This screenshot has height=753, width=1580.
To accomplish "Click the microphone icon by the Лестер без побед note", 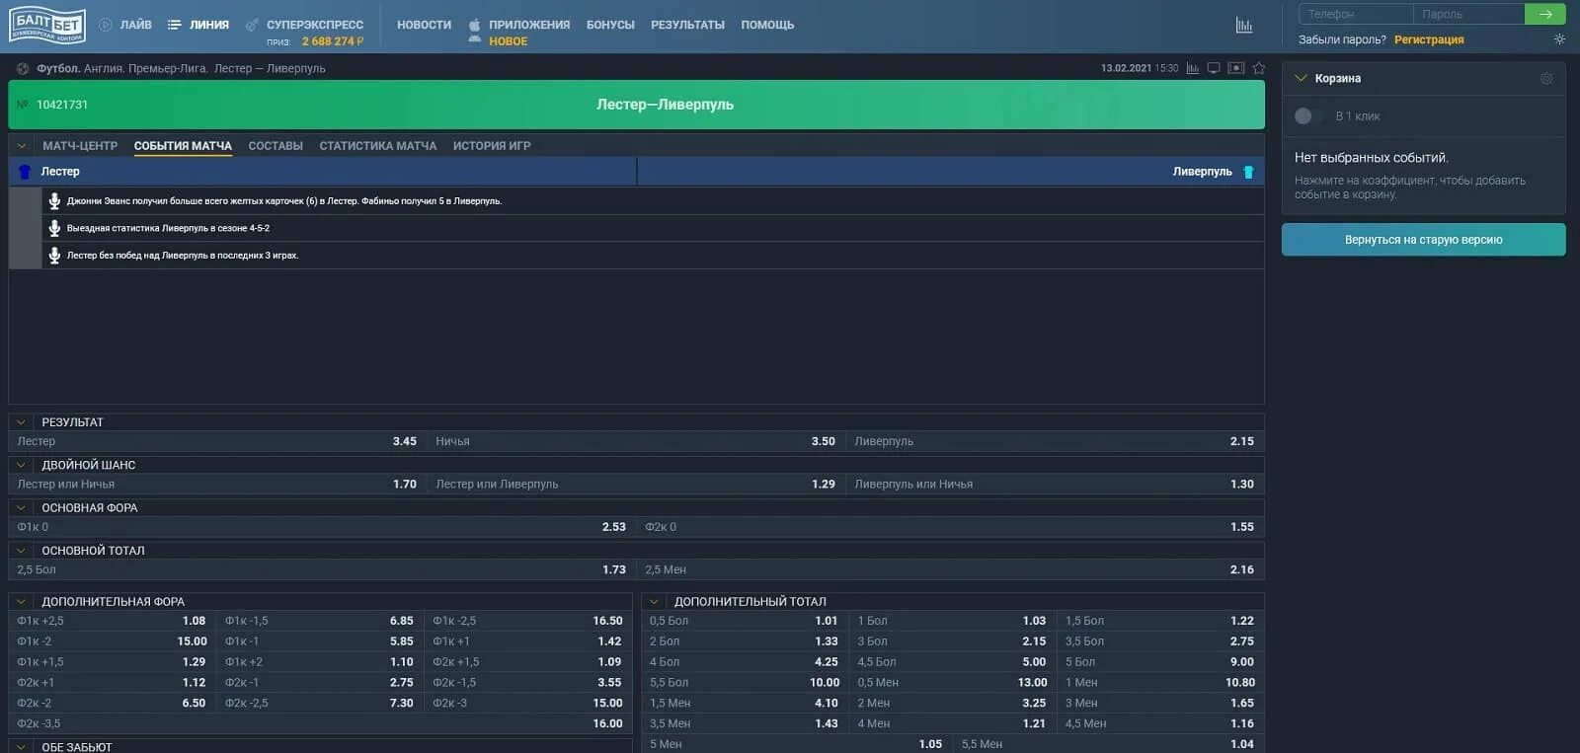I will [54, 256].
